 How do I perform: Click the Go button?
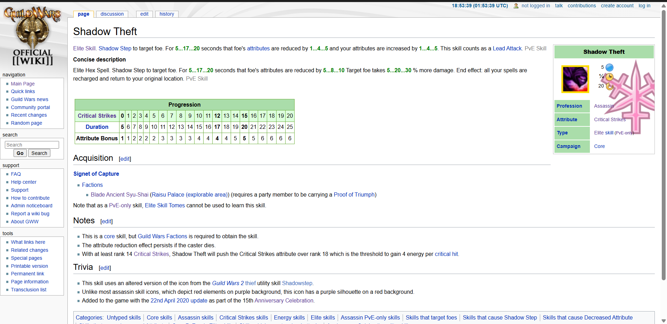(x=20, y=153)
